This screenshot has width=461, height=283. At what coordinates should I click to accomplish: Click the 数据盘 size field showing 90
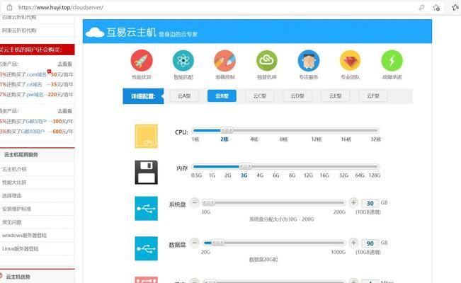(x=370, y=243)
